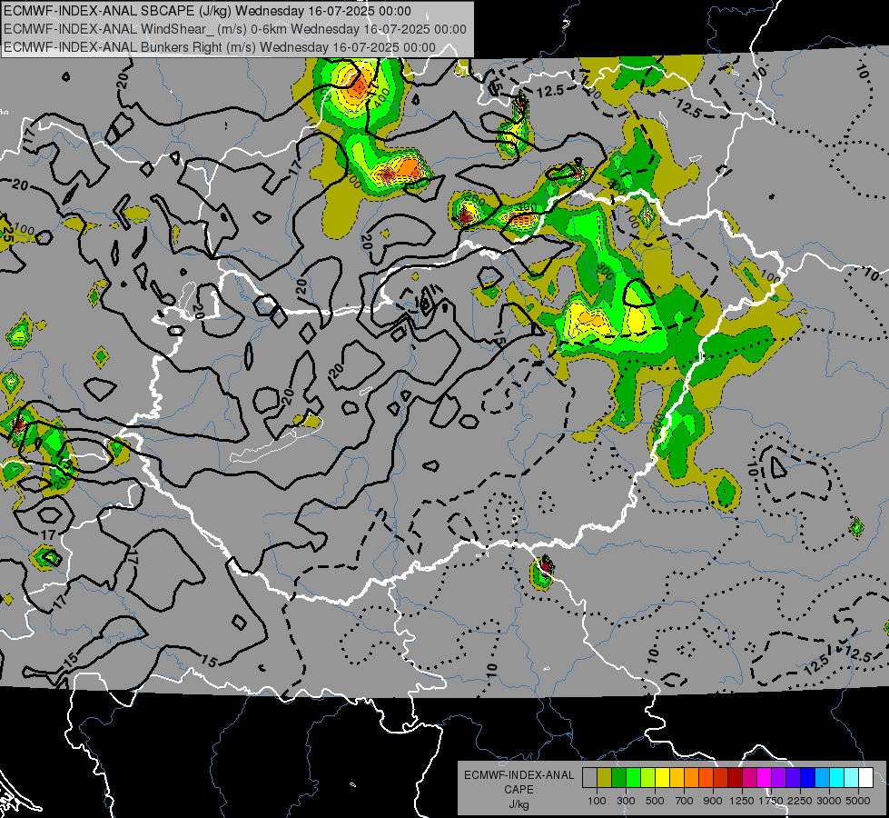Select the cyan swatch right of 3000
Screen dimensions: 889x818
click(837, 778)
